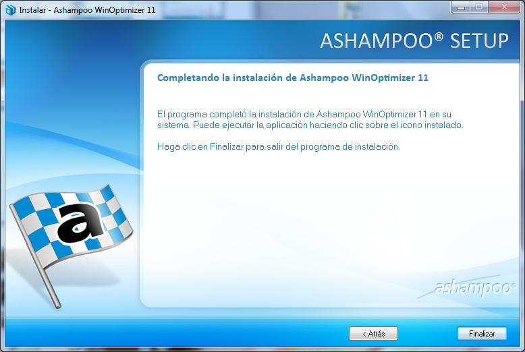Click the "ASHAMPOO® SETUP" header title
525x352 pixels.
click(x=414, y=41)
